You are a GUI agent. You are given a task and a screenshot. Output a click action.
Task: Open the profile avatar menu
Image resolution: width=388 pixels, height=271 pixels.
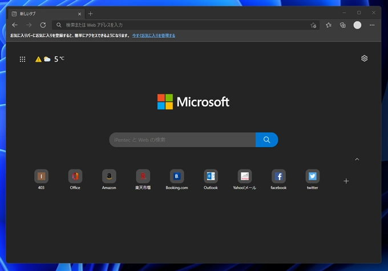click(357, 25)
